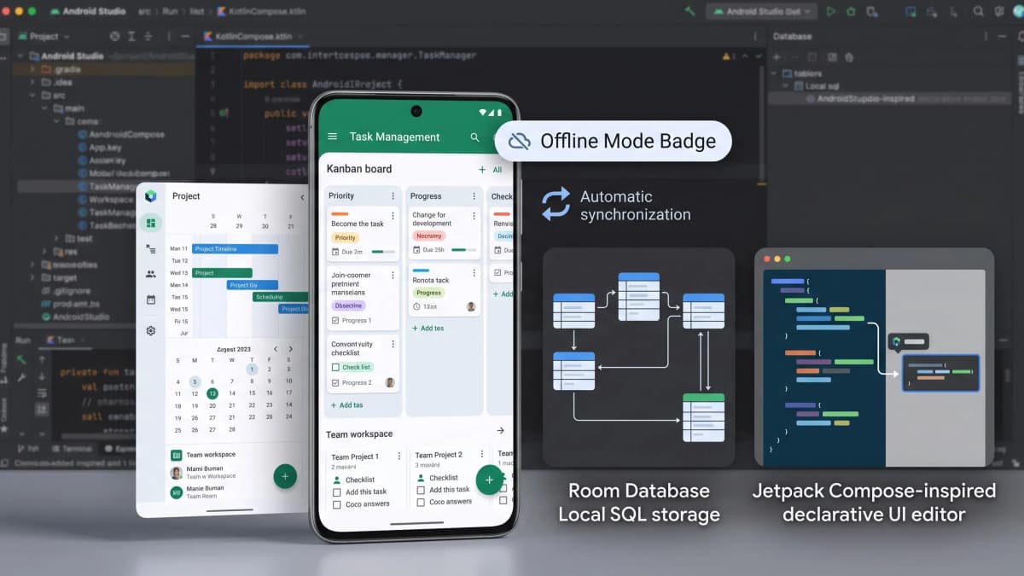Open the settings gear in tablet sidebar
The image size is (1024, 576).
[x=151, y=330]
